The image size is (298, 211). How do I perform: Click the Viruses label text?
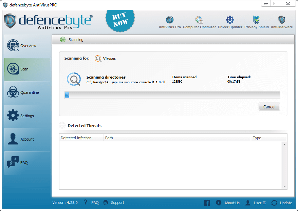pyautogui.click(x=109, y=58)
